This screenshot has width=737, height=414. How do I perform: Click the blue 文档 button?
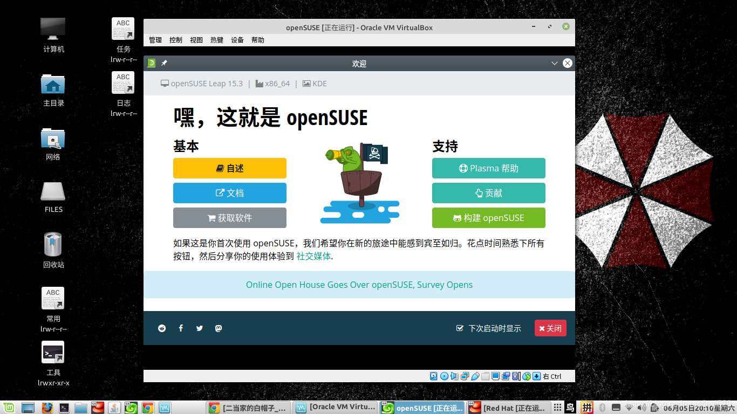tap(230, 193)
